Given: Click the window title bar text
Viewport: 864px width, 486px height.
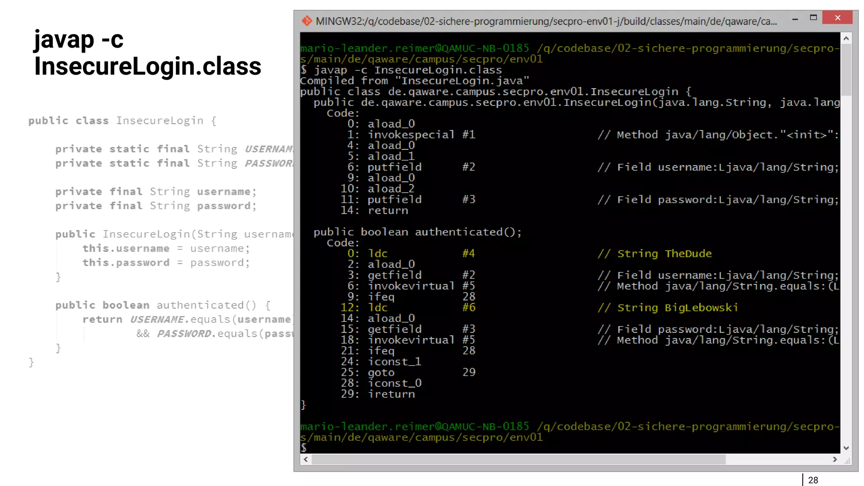Looking at the screenshot, I should click(546, 21).
